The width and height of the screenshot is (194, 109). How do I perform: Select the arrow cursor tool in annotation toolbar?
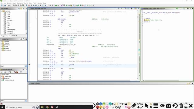click(x=146, y=106)
